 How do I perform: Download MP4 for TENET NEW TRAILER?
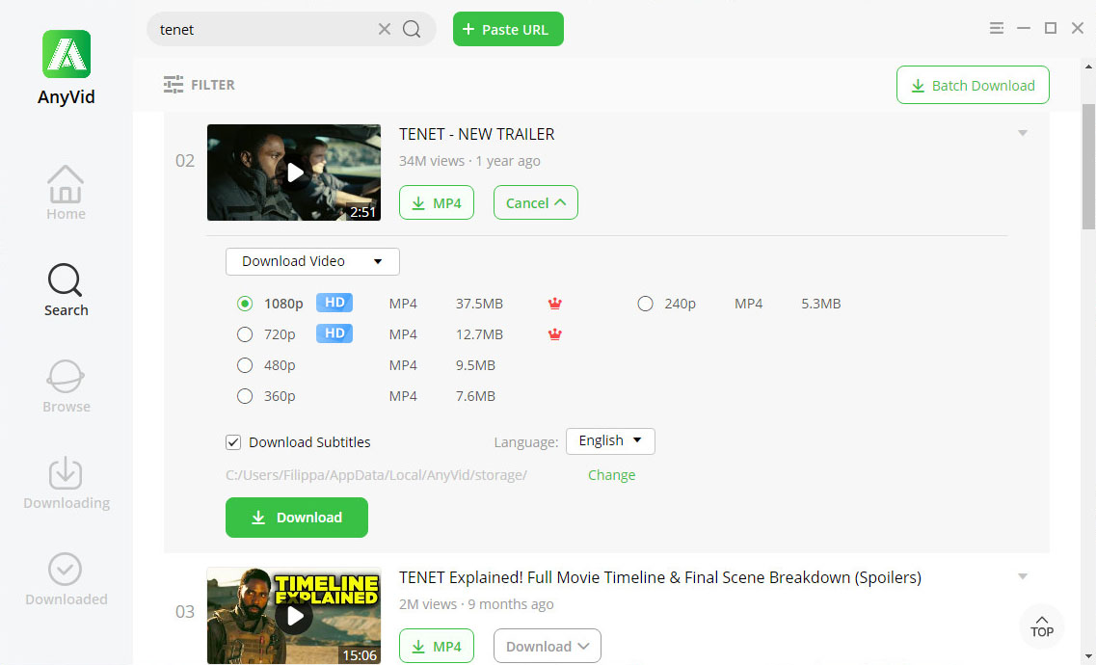click(436, 202)
